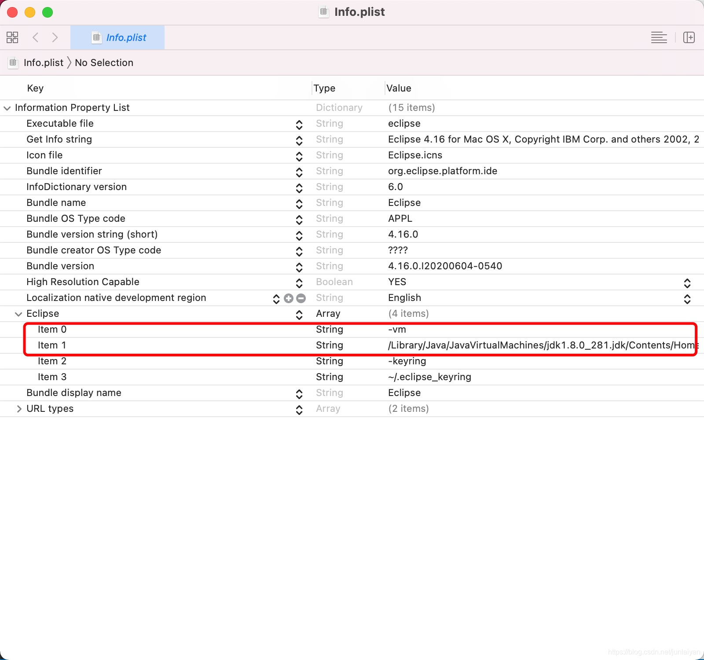
Task: Open key stepper for Bundle version
Action: (299, 267)
